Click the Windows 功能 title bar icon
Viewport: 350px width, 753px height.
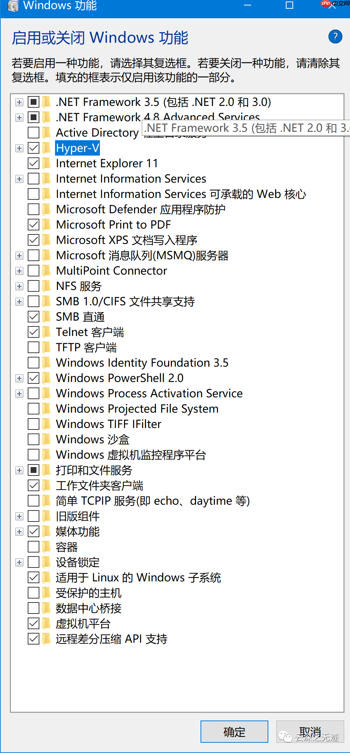[13, 6]
